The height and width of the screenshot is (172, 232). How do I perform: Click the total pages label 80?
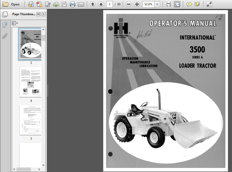[119, 4]
